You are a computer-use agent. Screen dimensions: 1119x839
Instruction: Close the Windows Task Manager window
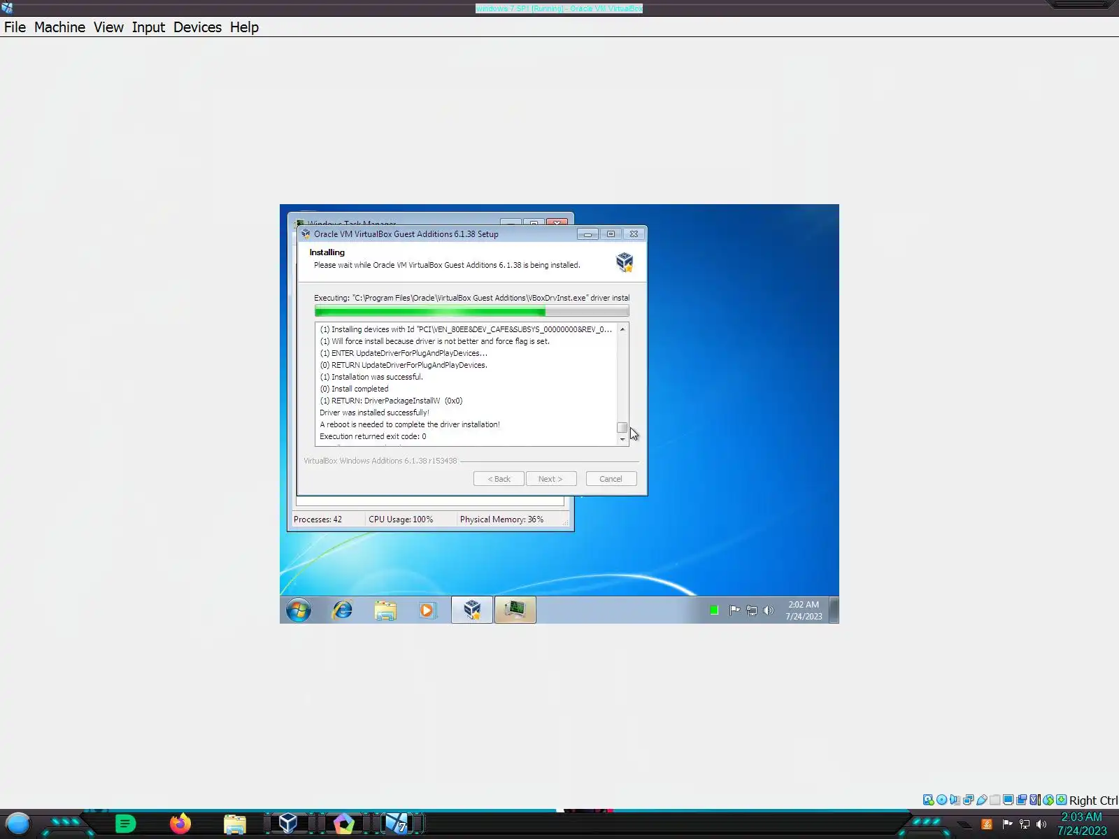click(x=557, y=222)
